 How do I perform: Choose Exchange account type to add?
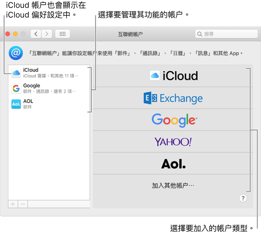pos(173,98)
